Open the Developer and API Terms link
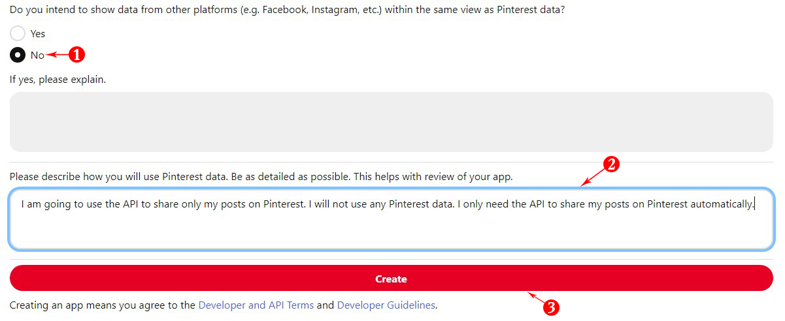 [256, 305]
